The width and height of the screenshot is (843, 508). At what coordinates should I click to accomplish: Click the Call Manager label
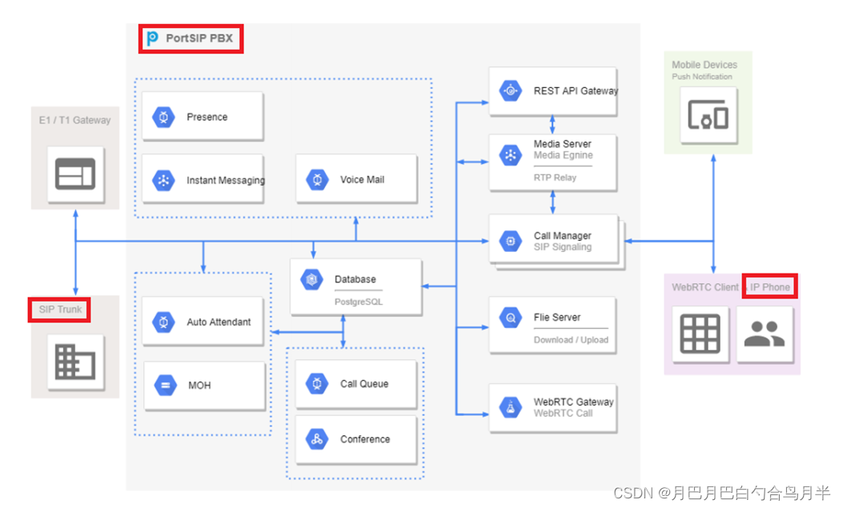pyautogui.click(x=562, y=236)
